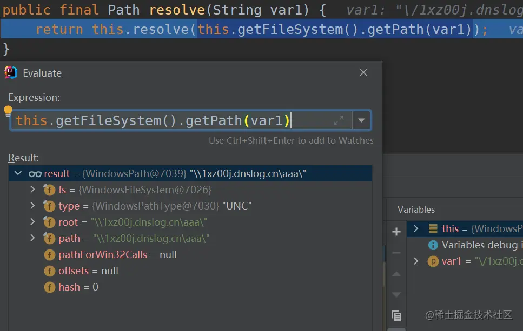The image size is (523, 331).
Task: Click the UNC type value text
Action: tap(237, 206)
